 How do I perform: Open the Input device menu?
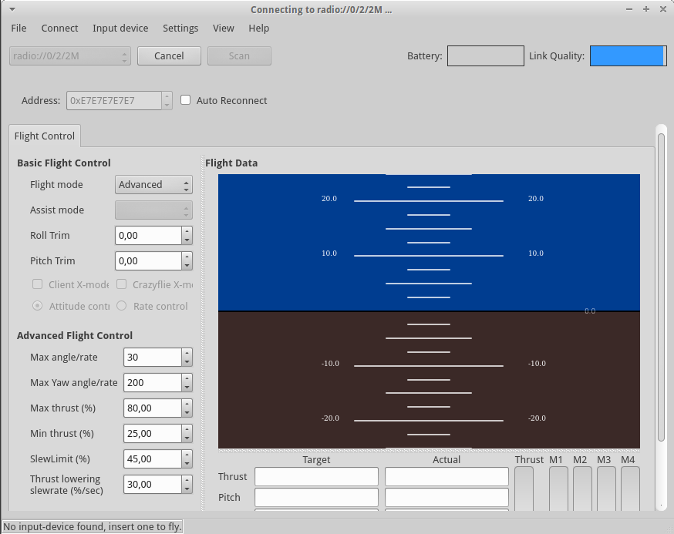tap(120, 28)
